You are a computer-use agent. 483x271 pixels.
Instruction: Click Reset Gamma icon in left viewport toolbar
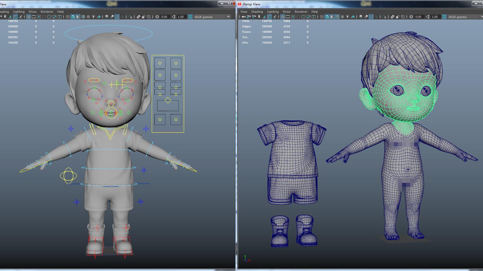tap(174, 17)
